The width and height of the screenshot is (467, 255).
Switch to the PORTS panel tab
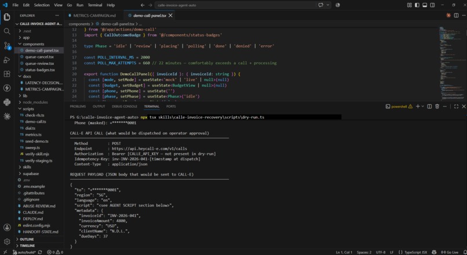point(171,107)
